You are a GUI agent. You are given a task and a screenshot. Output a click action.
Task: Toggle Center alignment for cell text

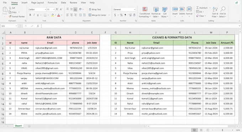coord(72,15)
